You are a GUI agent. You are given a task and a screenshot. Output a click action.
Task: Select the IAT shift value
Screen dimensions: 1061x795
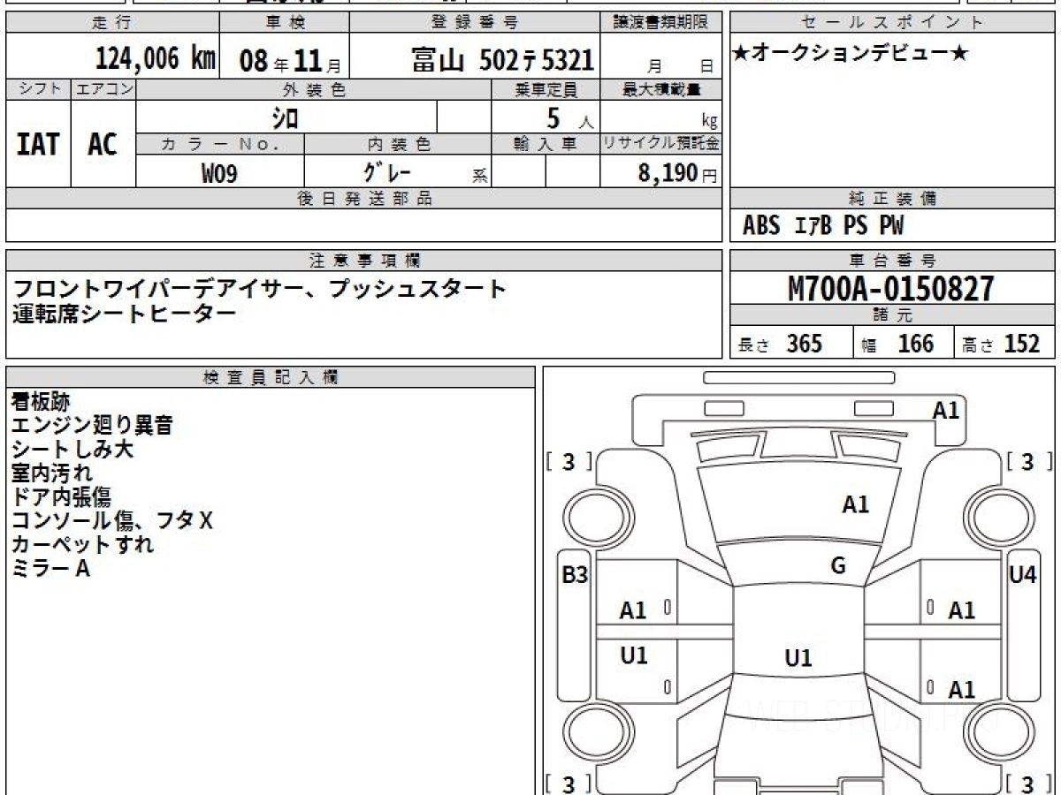pyautogui.click(x=38, y=144)
